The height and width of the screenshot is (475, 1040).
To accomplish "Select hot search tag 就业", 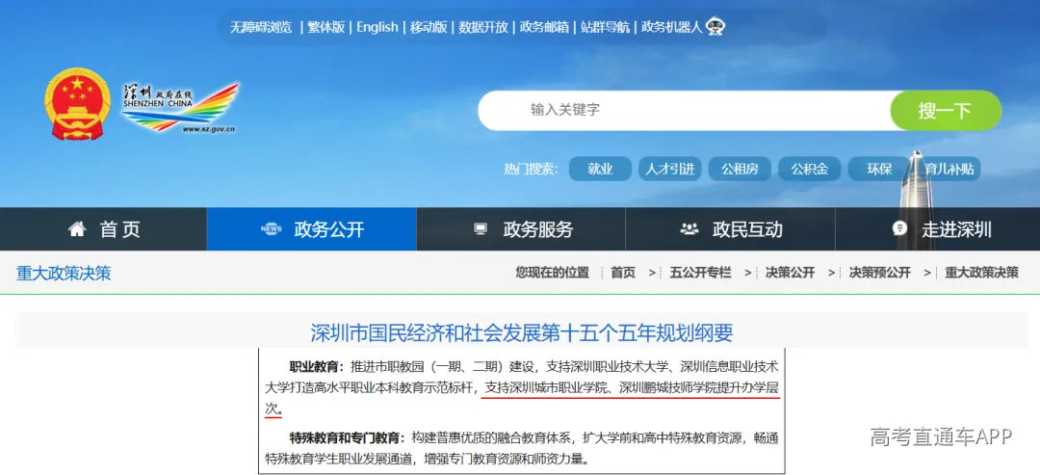I will click(600, 170).
